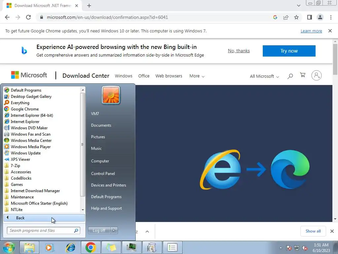Screen dimensions: 338x254
Task: Click the Chrome taskbar icon
Action: pos(90,247)
